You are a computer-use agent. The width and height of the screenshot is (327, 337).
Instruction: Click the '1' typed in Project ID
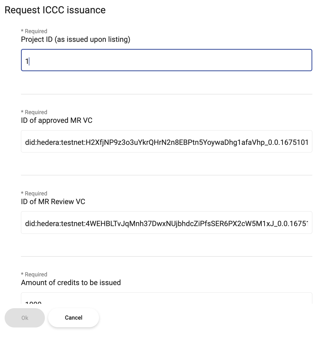click(x=27, y=61)
